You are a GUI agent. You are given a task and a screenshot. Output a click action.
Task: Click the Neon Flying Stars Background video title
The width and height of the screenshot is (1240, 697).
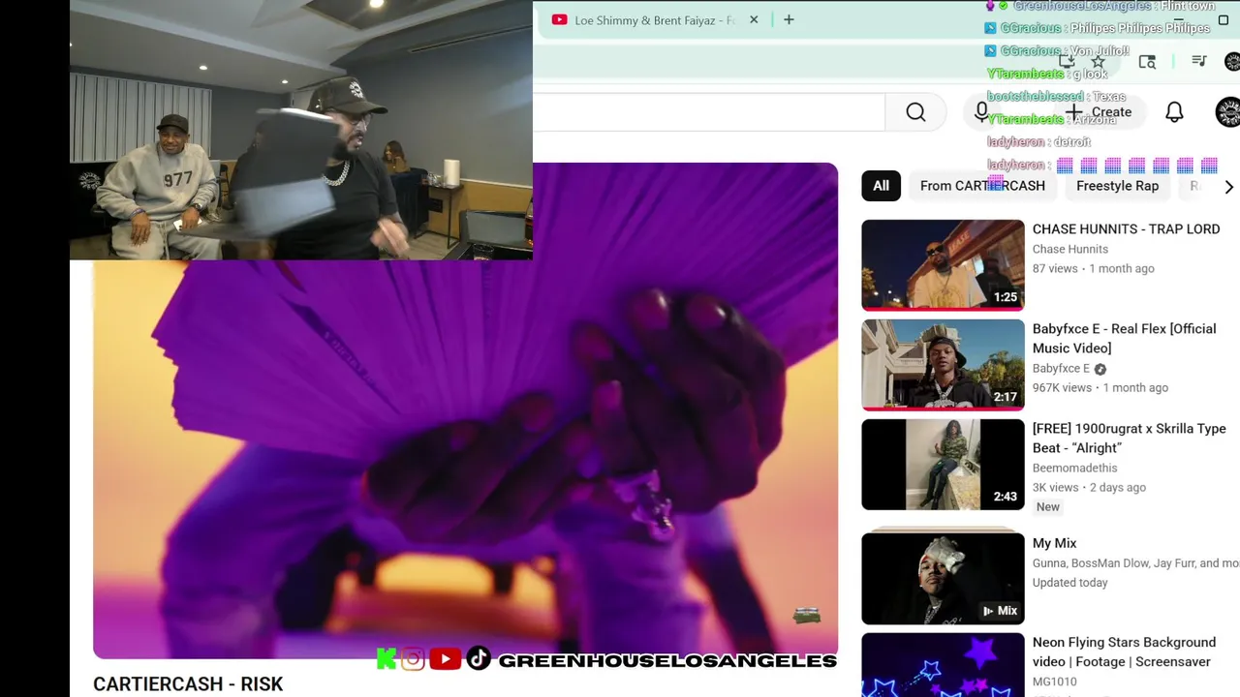(1124, 652)
